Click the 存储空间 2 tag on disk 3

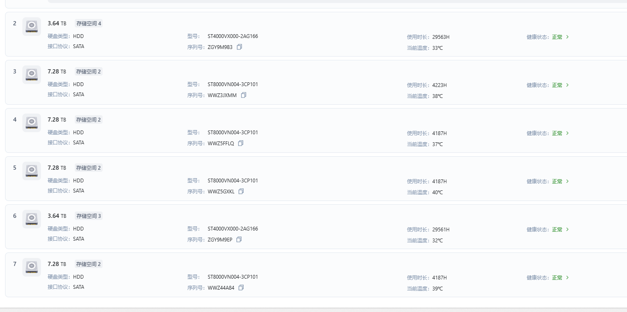(x=89, y=72)
